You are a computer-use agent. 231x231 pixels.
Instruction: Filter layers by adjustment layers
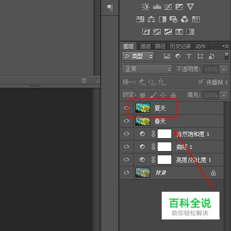tap(178, 56)
